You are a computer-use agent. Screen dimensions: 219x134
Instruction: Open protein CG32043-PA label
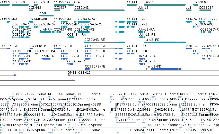(x=95, y=46)
